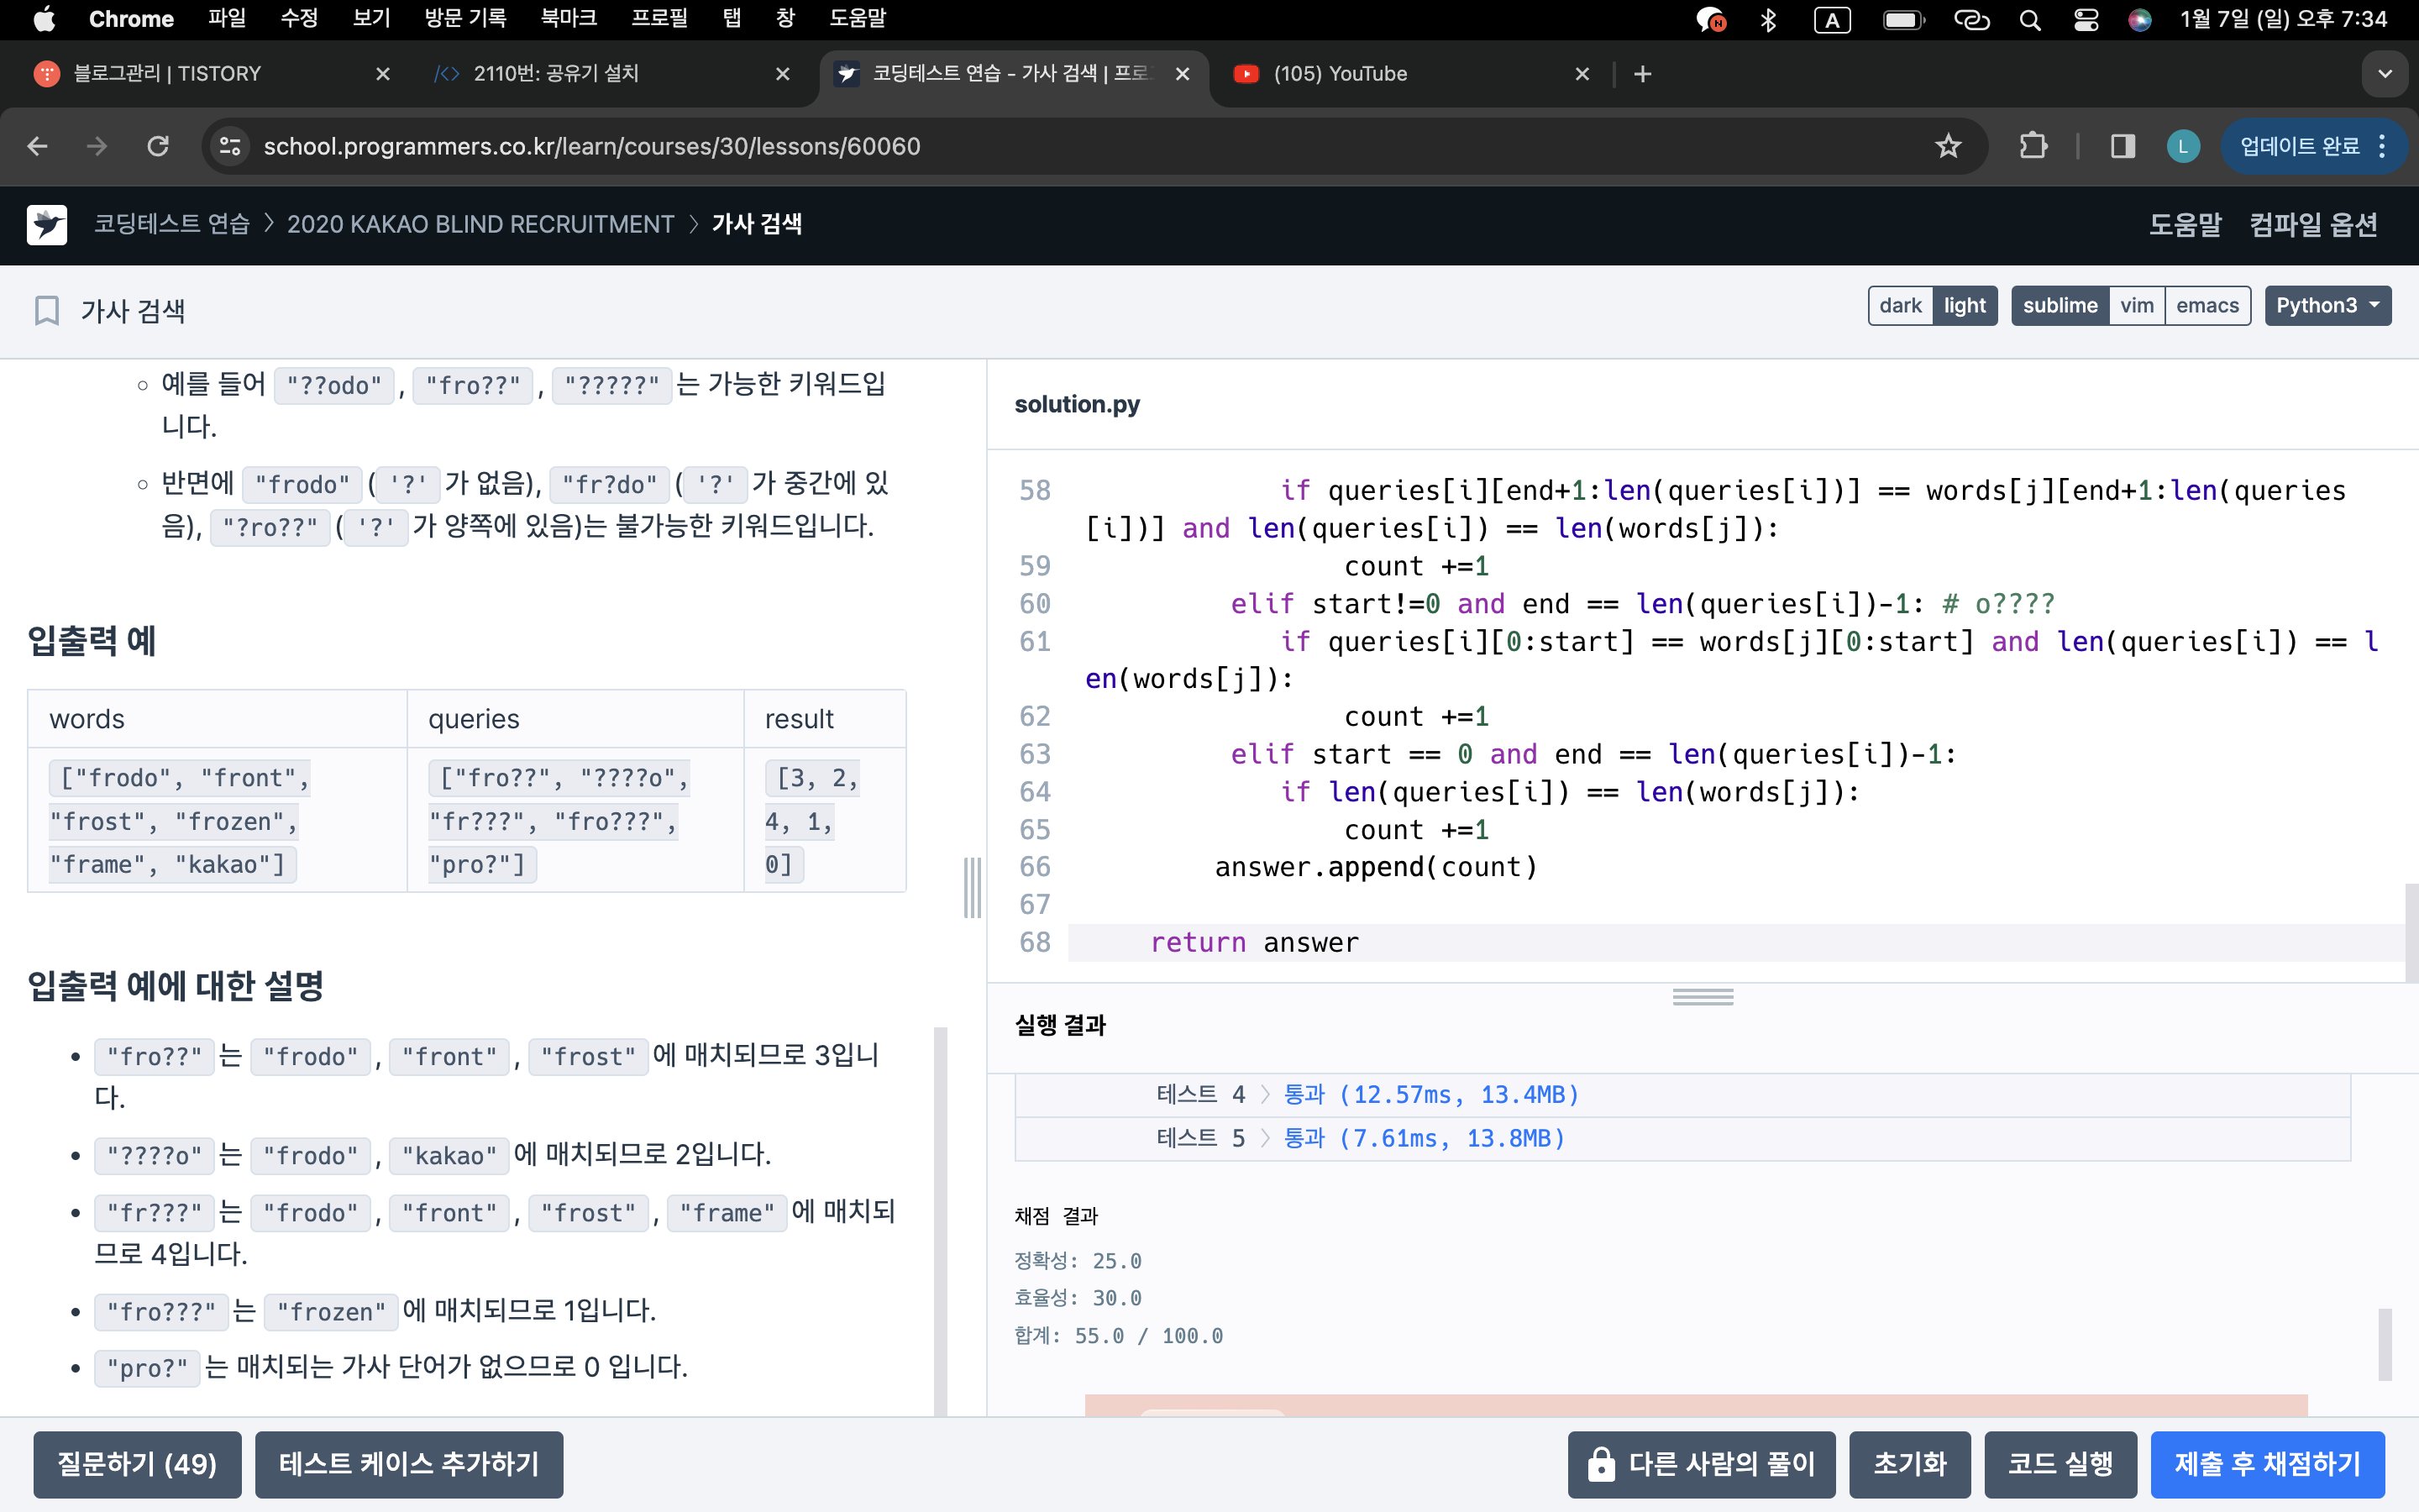
Task: Expand the Chrome tab search chevron
Action: pyautogui.click(x=2384, y=74)
